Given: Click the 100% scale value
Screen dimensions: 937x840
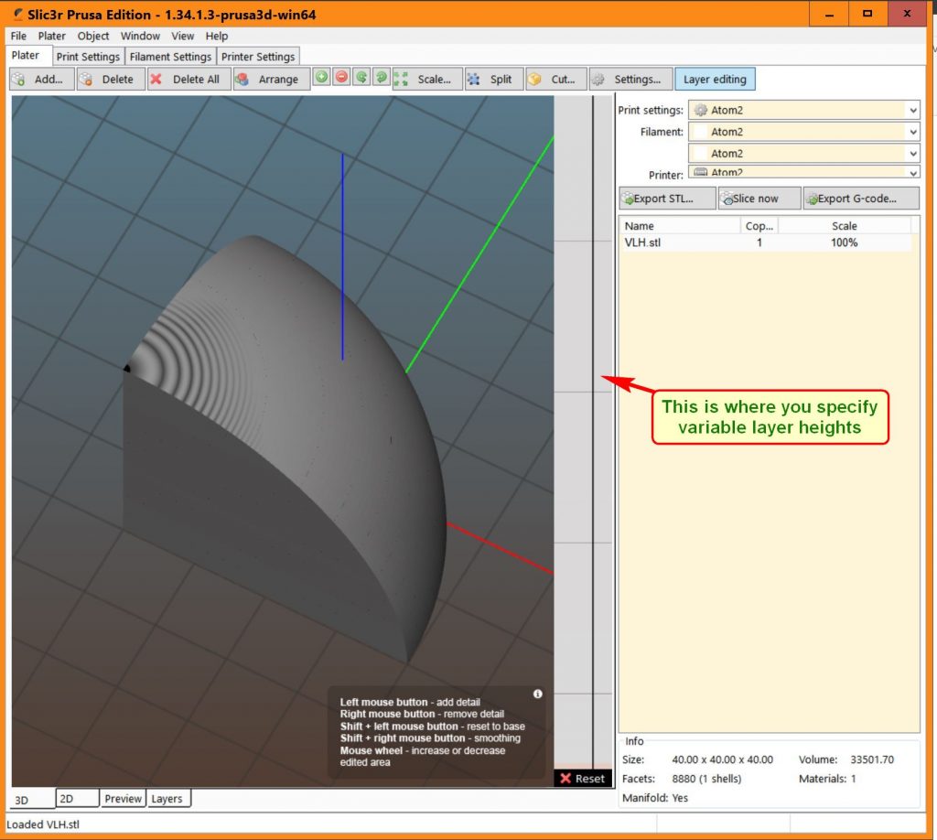Looking at the screenshot, I should pos(844,242).
